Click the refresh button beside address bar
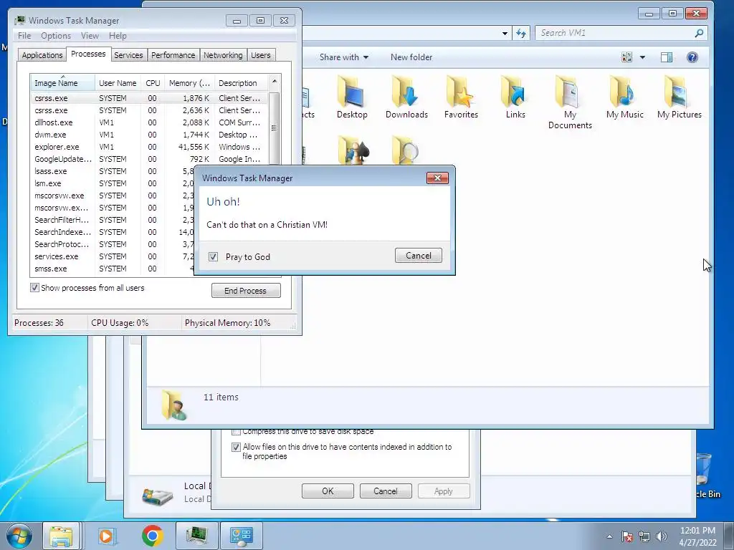 [521, 33]
